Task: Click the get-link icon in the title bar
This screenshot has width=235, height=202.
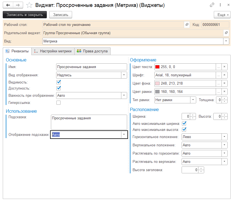Action: pyautogui.click(x=212, y=5)
